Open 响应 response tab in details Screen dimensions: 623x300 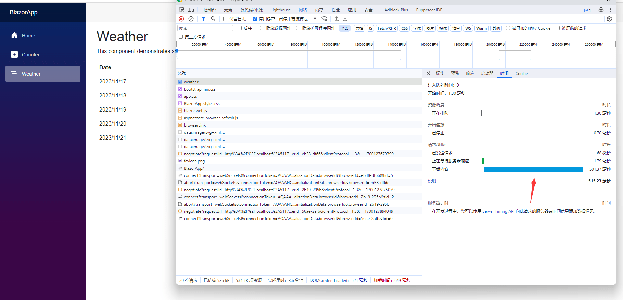[470, 74]
